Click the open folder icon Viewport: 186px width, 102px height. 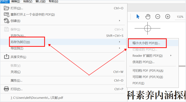6,8
